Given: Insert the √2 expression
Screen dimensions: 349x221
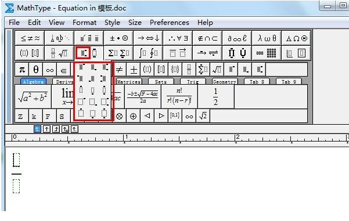Looking at the screenshot, I should coord(203,116).
